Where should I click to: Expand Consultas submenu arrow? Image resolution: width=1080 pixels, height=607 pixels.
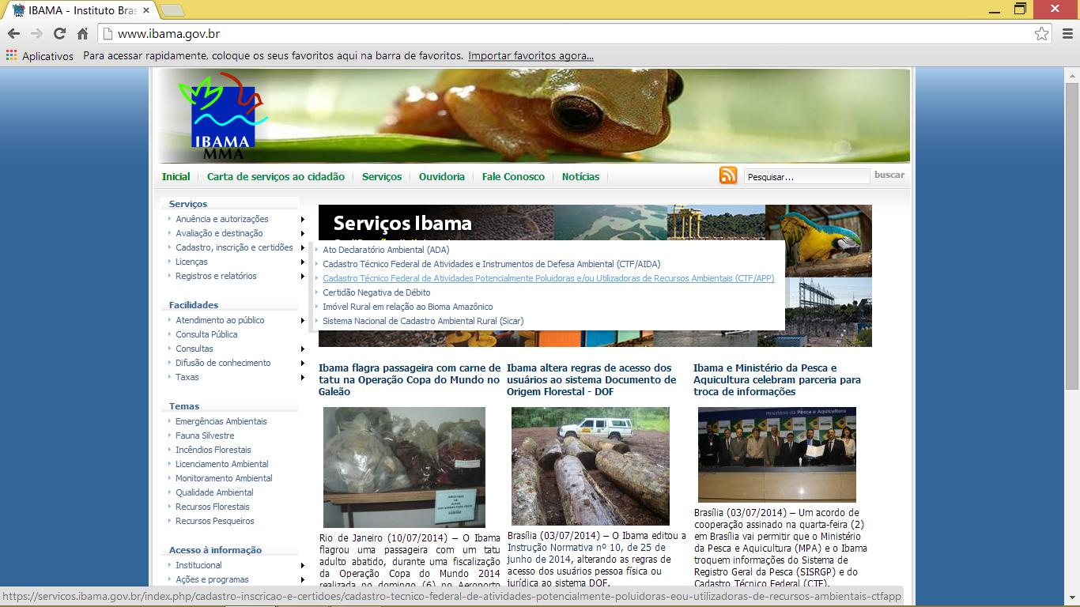pos(302,349)
